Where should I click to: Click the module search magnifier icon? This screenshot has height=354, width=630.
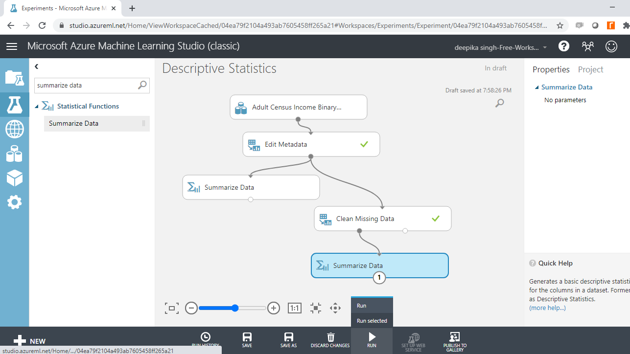(142, 85)
